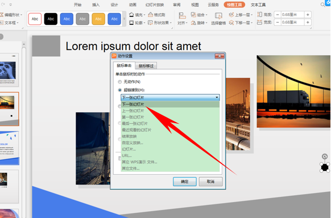This screenshot has width=331, height=218.
Task: Click the 组合 group icon
Action: pos(193,15)
